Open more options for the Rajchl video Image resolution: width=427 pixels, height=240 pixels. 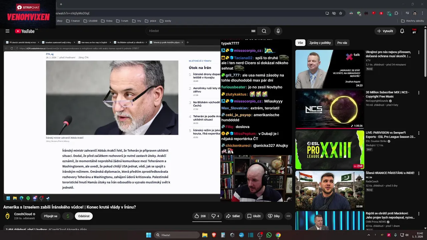(419, 214)
